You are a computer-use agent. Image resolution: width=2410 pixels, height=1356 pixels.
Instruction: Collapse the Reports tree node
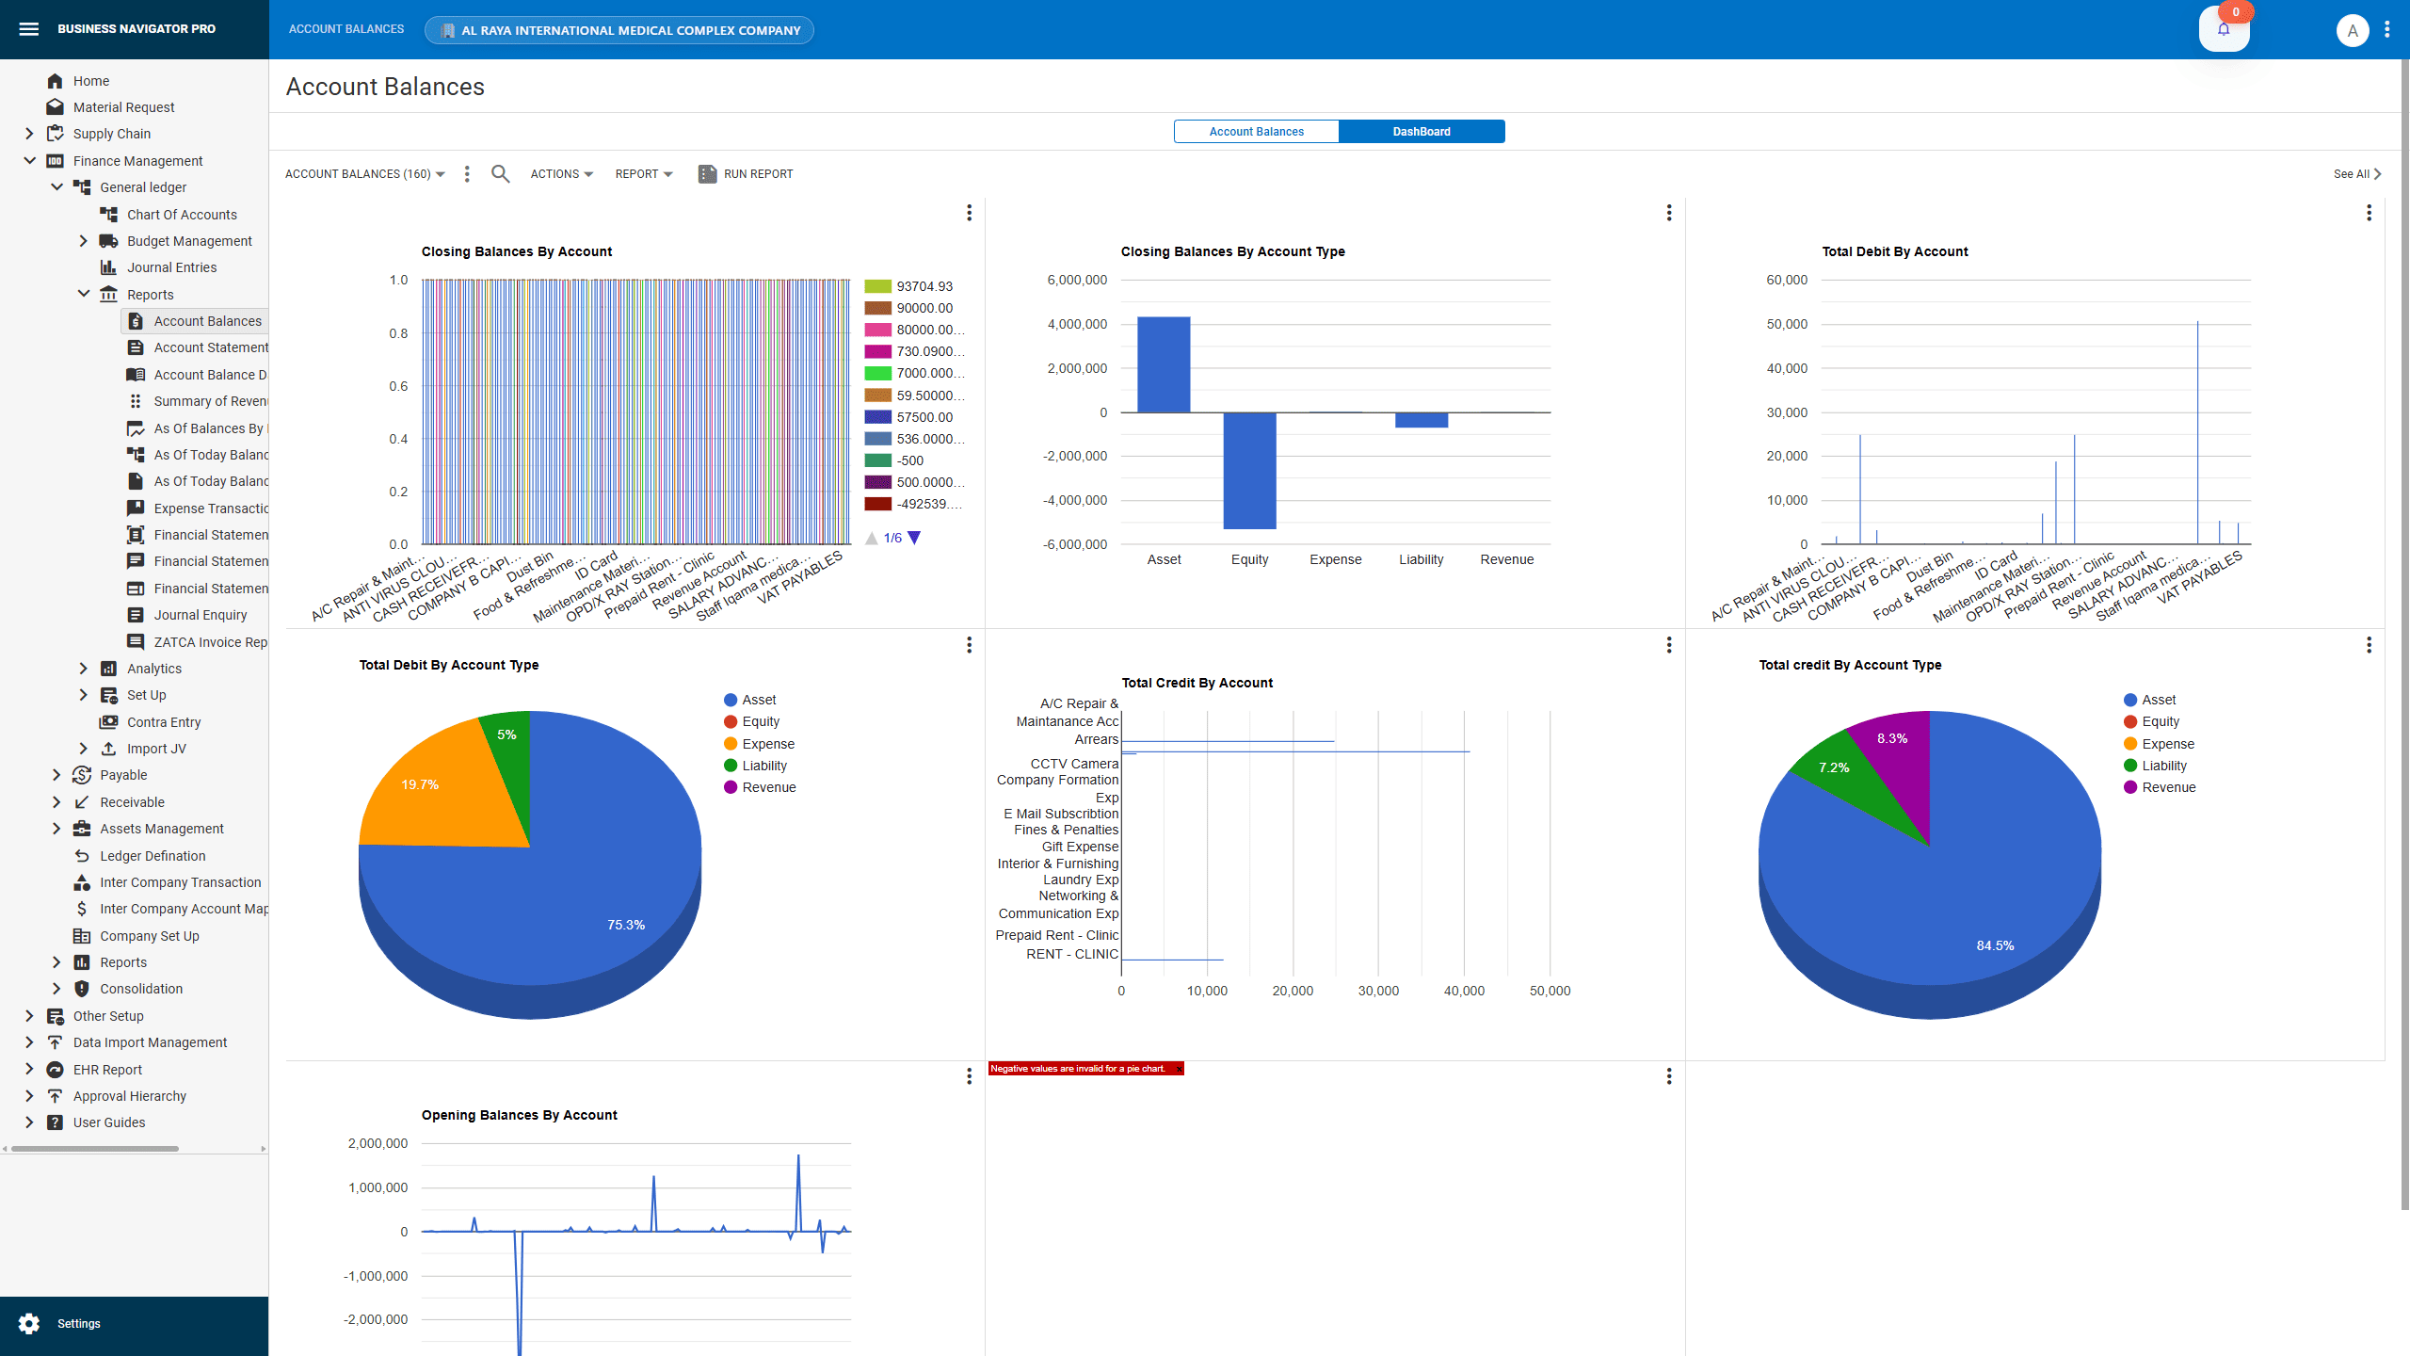83,294
